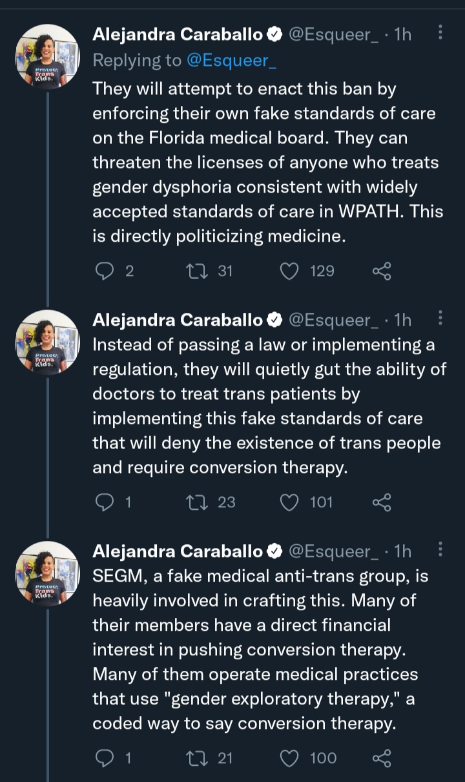
Task: Like the tweet with 101 likes
Action: [289, 502]
